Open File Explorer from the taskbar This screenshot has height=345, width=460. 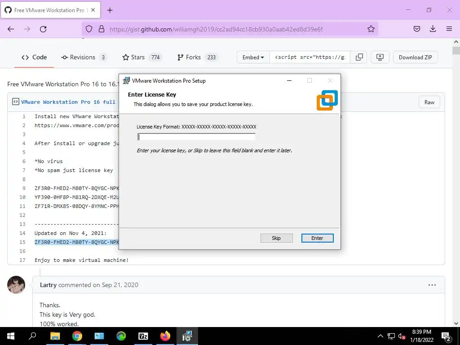55,336
